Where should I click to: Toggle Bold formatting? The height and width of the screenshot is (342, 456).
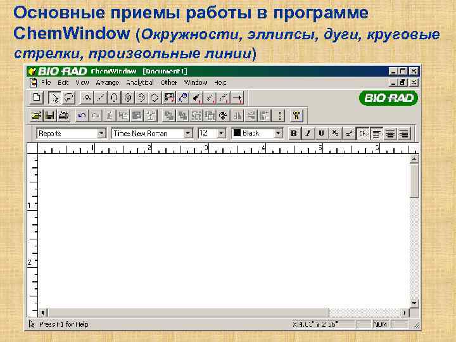[294, 134]
